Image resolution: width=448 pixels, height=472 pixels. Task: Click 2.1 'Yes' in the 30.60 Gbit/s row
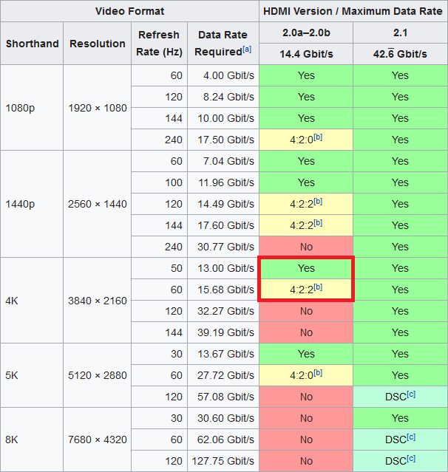[400, 418]
